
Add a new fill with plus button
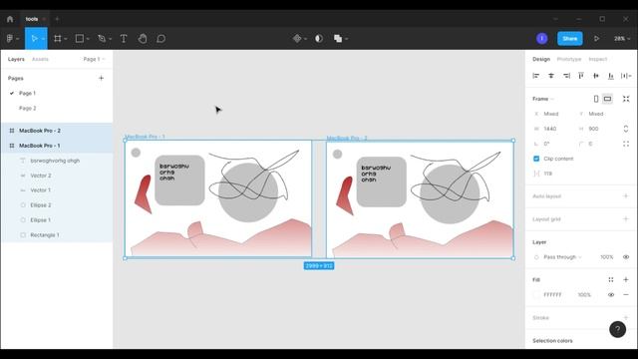626,279
